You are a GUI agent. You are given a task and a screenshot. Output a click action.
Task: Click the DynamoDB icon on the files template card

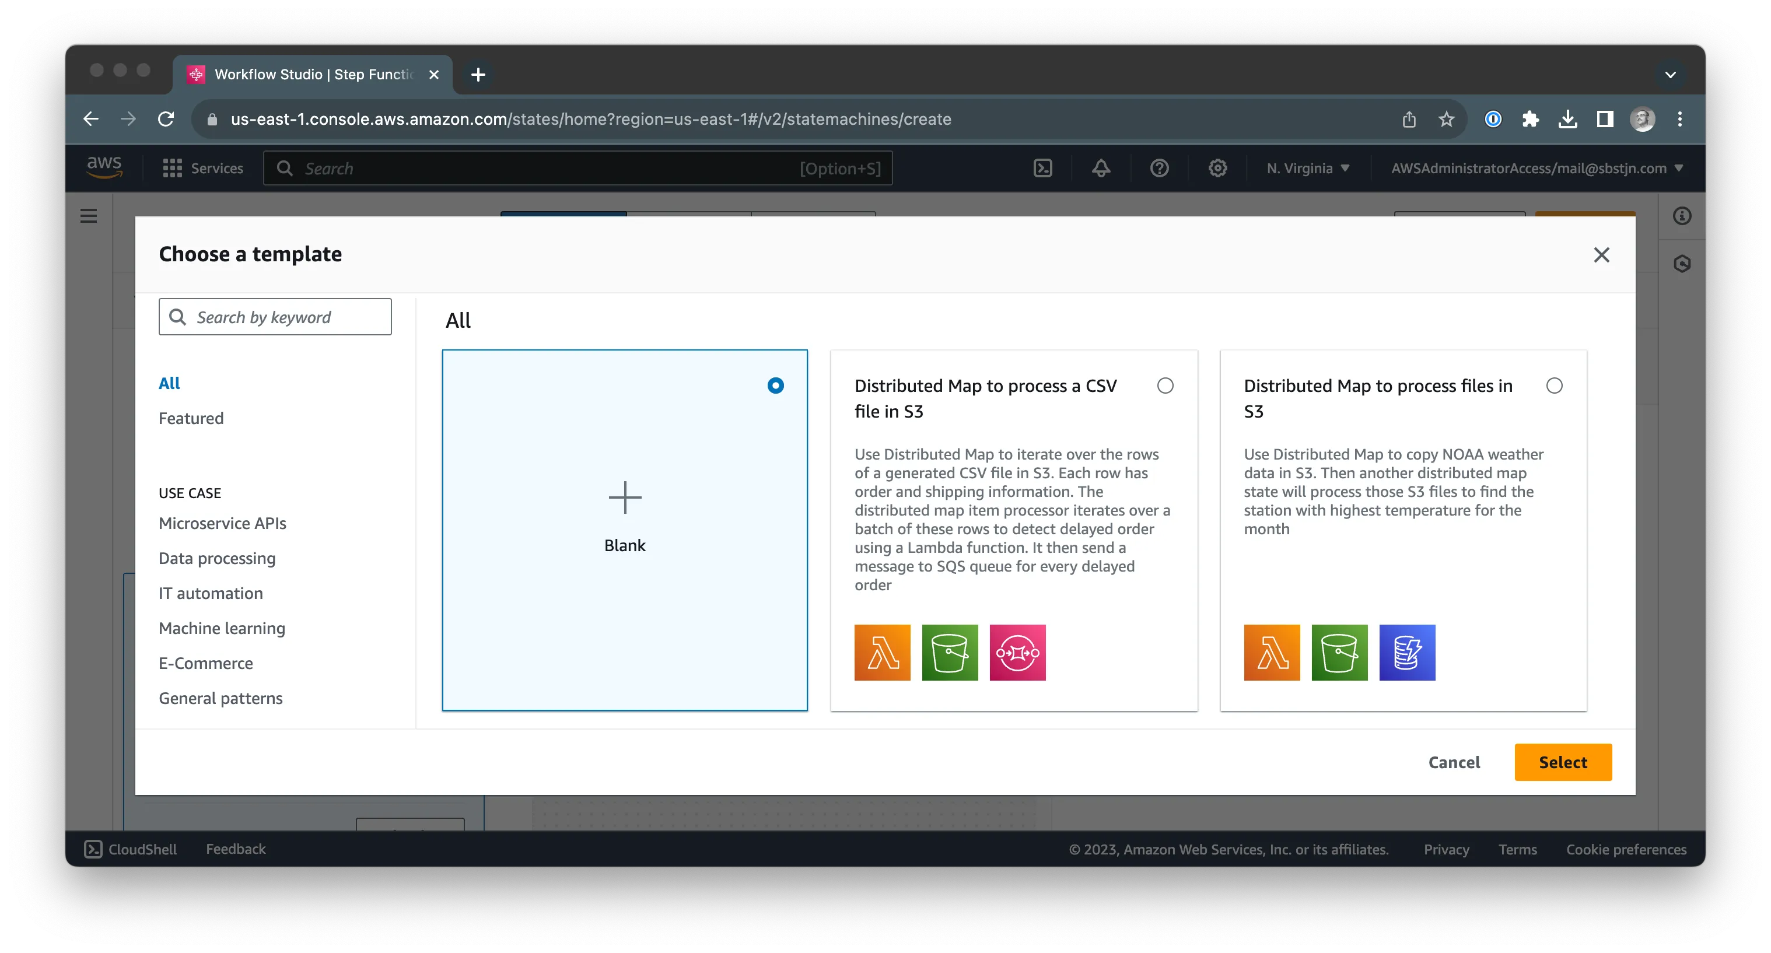pyautogui.click(x=1406, y=652)
